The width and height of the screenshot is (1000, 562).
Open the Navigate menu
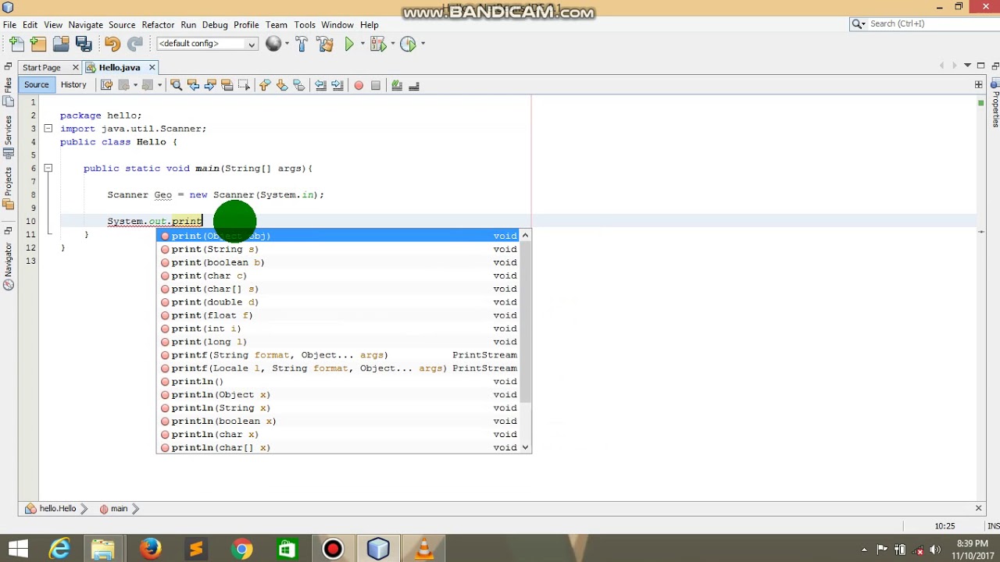pyautogui.click(x=86, y=25)
